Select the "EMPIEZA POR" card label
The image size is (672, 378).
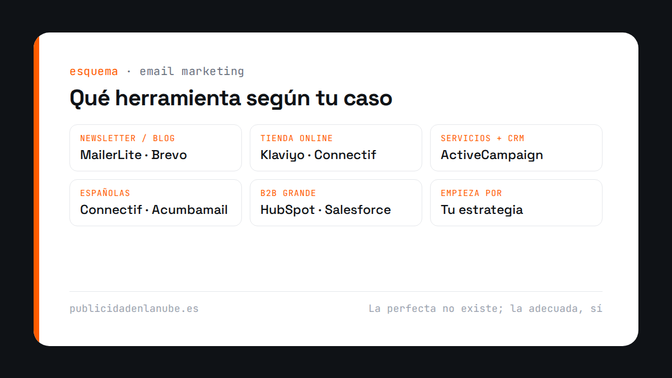(x=471, y=193)
